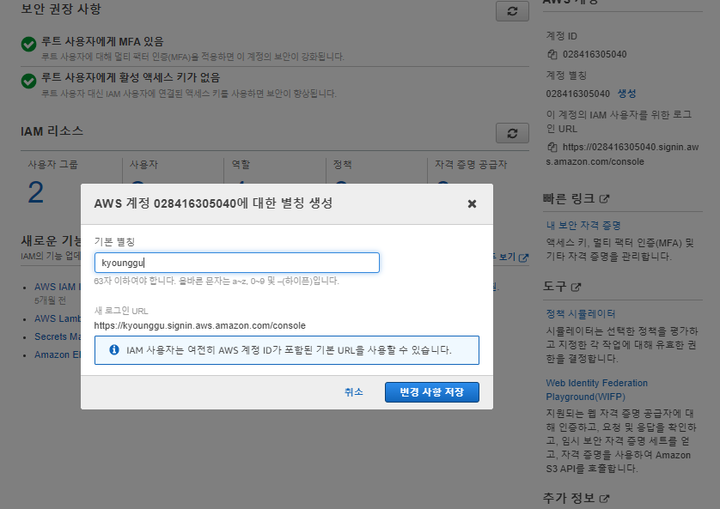Open the AWS IAM news link
Image resolution: width=720 pixels, height=509 pixels.
pos(58,287)
